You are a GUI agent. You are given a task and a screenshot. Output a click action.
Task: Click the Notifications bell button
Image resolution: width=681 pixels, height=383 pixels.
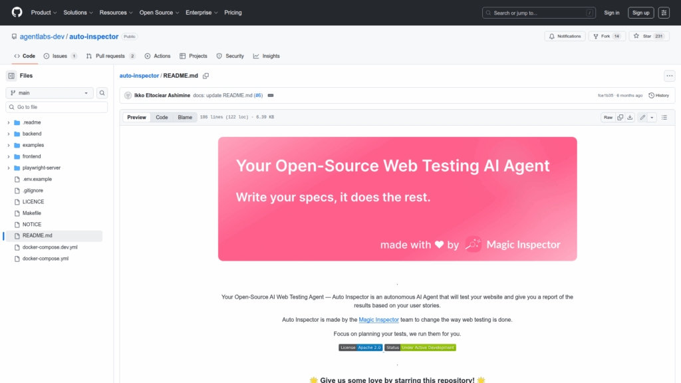coord(565,36)
